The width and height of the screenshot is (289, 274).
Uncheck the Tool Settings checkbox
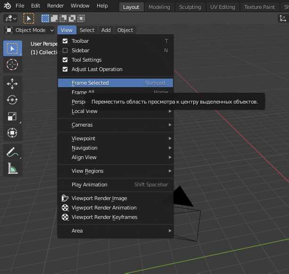point(65,60)
